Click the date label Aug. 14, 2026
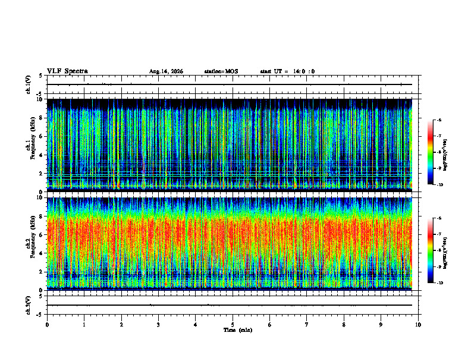The width and height of the screenshot is (471, 364). point(166,71)
